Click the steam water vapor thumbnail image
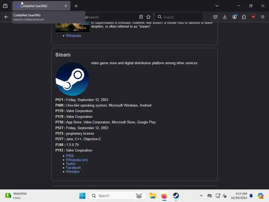The width and height of the screenshot is (269, 202). click(72, 27)
